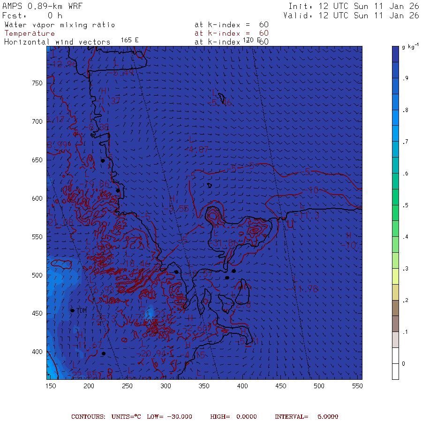
Task: Select the 'Water vapor mixing ratio' legend text
Action: click(60, 25)
